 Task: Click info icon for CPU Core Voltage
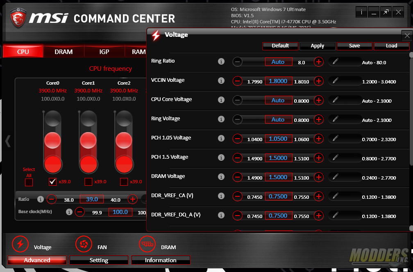pos(221,100)
